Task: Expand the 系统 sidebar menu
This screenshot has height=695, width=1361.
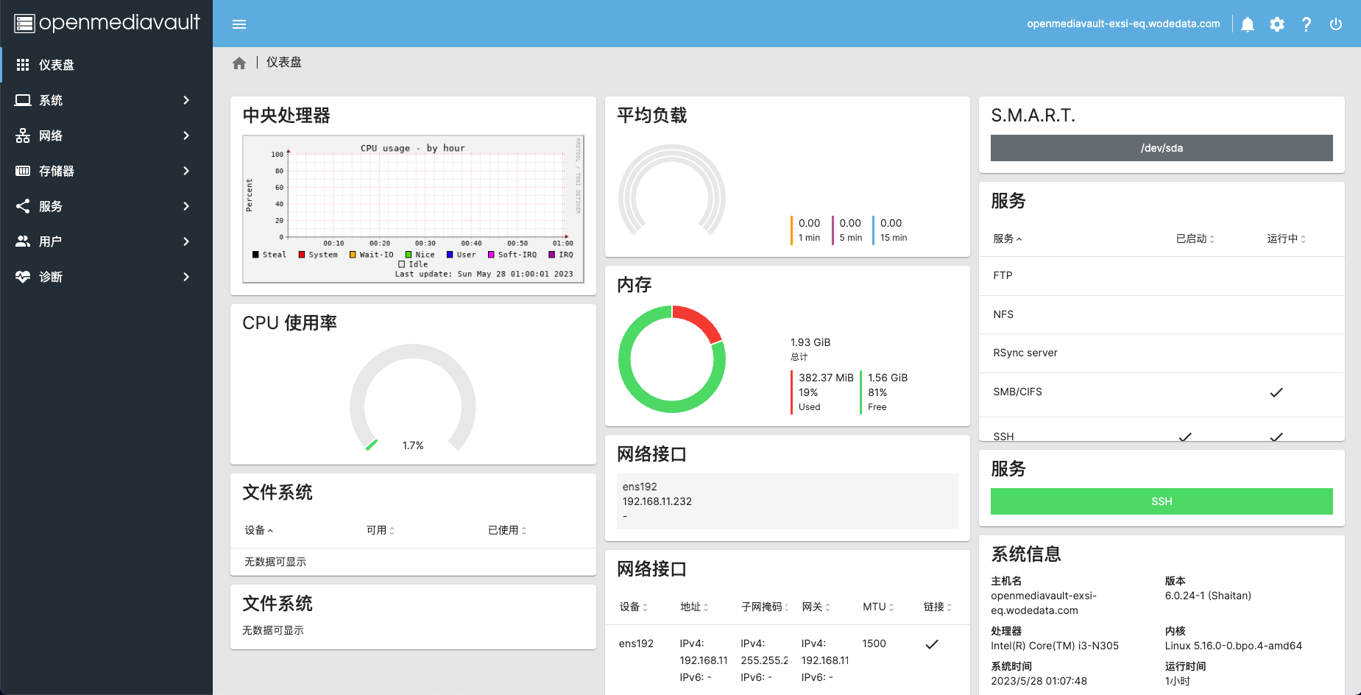Action: (103, 100)
